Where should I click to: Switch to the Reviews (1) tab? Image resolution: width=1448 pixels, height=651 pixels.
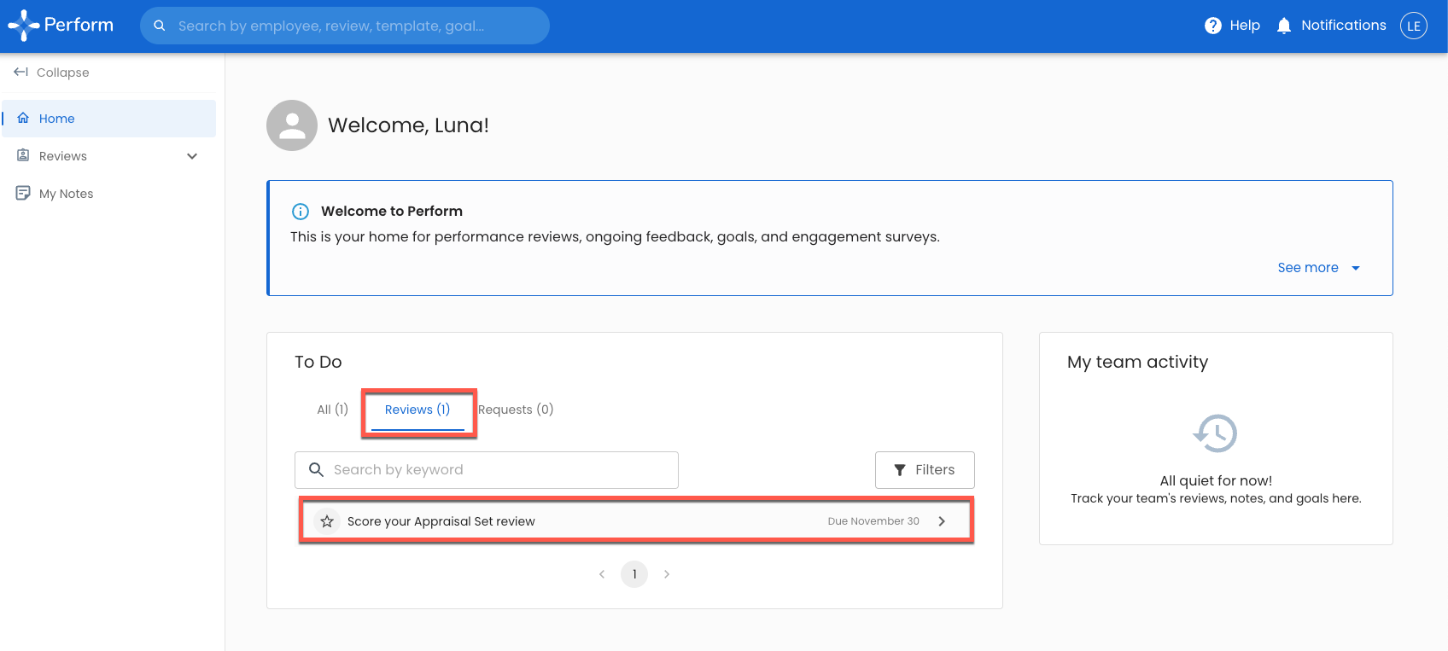coord(417,410)
